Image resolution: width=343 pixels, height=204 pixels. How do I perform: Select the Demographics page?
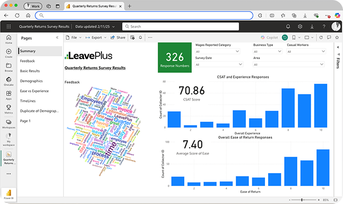pyautogui.click(x=40, y=81)
